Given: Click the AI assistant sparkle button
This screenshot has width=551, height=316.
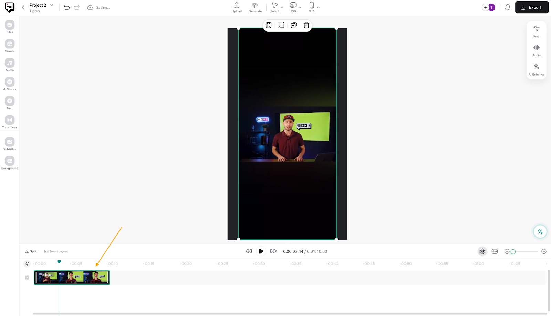Looking at the screenshot, I should coord(540,231).
